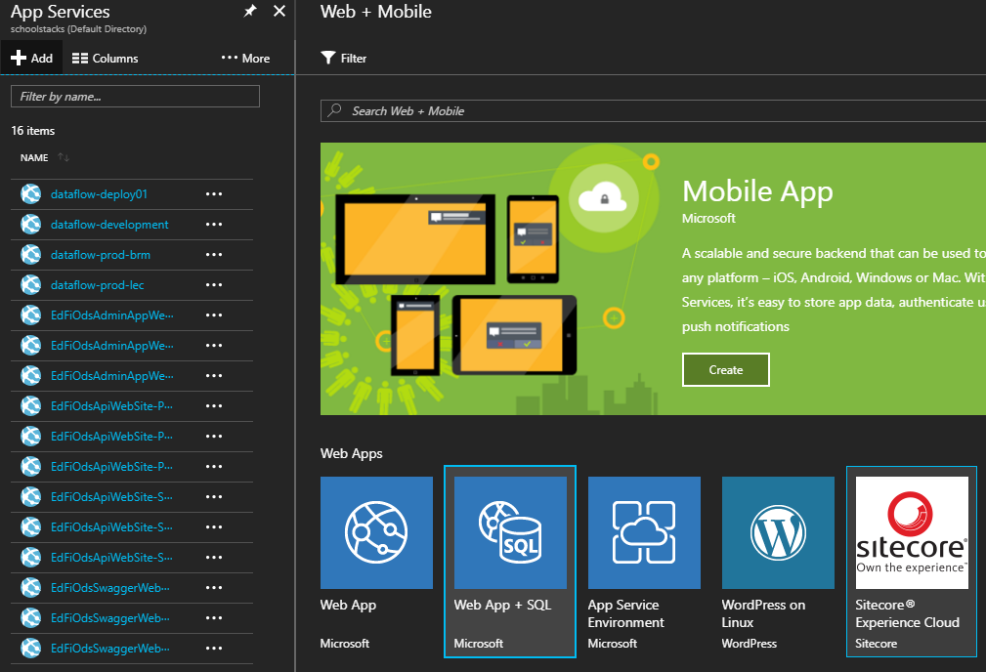
Task: Click the '16 items' count text
Action: click(x=32, y=131)
